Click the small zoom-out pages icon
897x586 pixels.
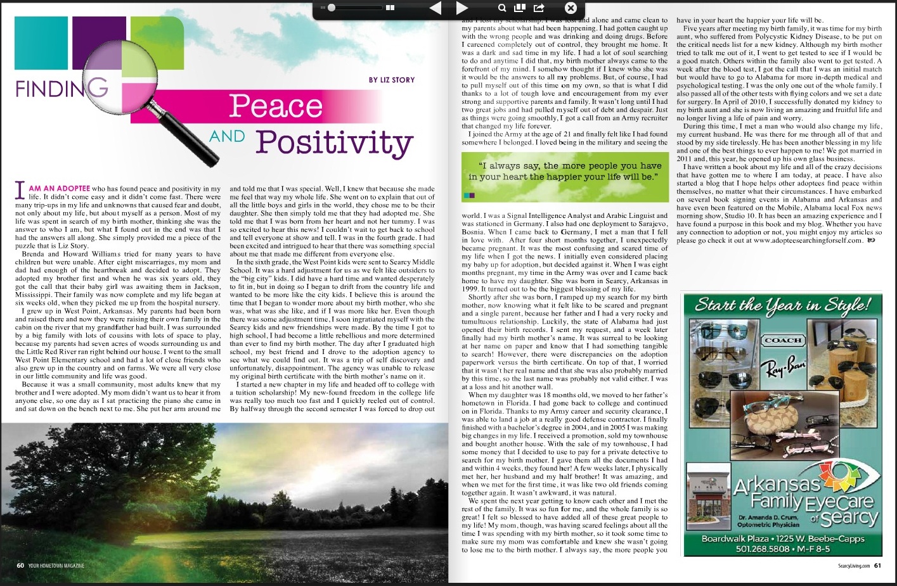pos(323,8)
